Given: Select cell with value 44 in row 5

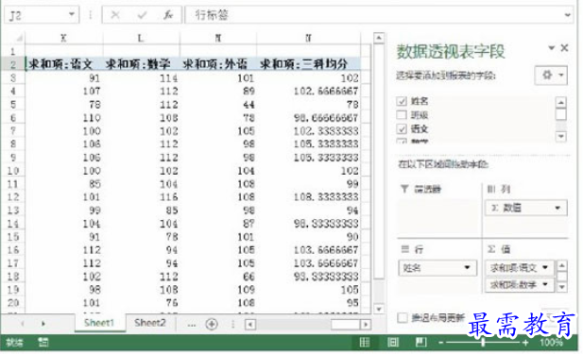Looking at the screenshot, I should [x=218, y=105].
